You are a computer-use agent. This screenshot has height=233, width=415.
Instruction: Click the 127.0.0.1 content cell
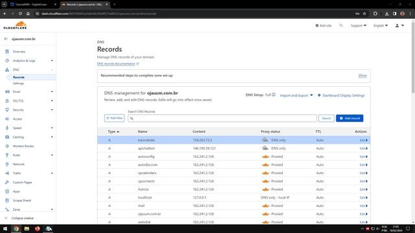coord(200,197)
